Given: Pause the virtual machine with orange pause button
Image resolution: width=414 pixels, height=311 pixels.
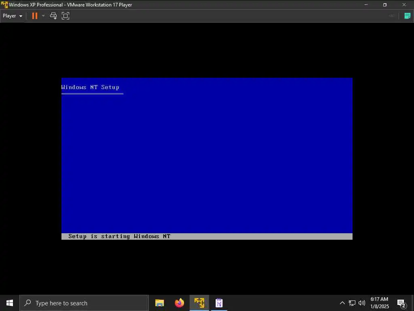Looking at the screenshot, I should pos(35,16).
